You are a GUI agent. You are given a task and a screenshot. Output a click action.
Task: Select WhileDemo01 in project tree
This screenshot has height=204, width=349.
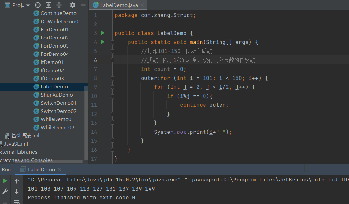pos(57,119)
